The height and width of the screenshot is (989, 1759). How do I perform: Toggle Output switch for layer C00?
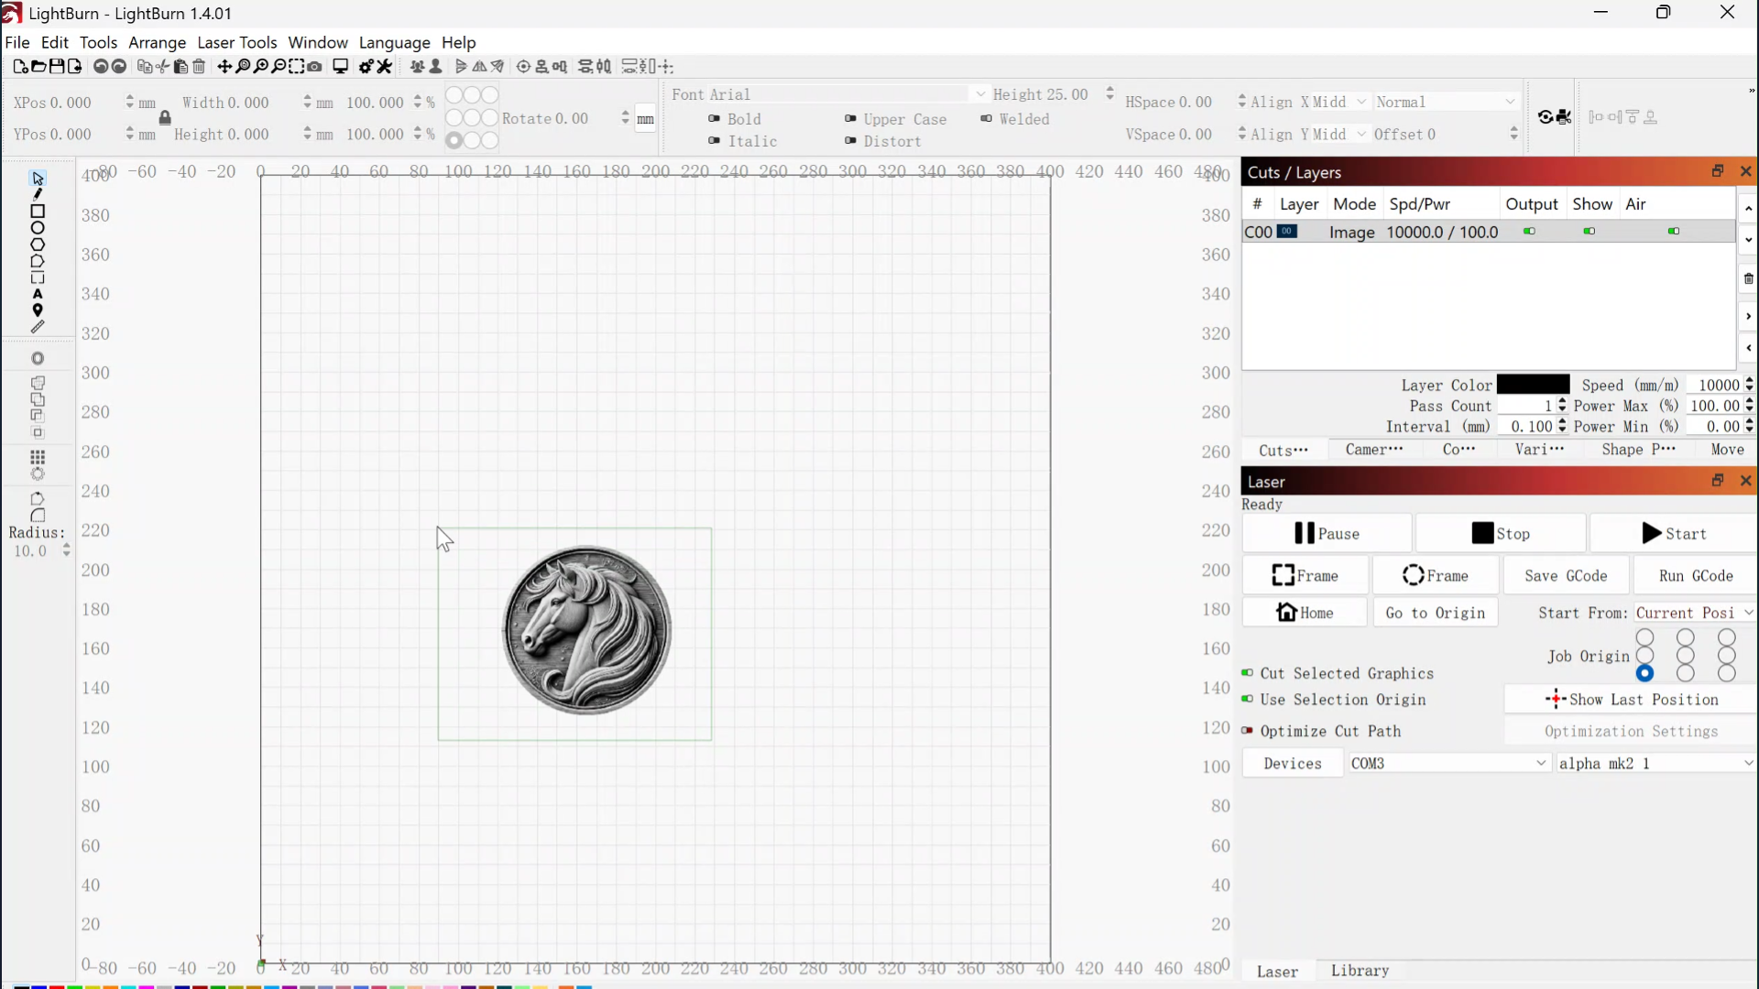pyautogui.click(x=1529, y=232)
